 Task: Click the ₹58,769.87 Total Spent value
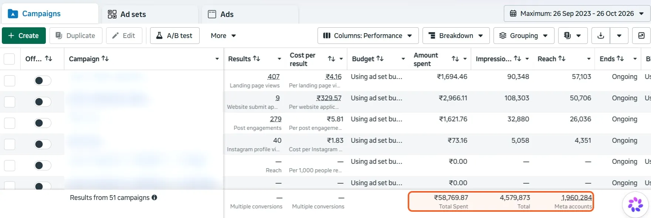click(x=451, y=198)
